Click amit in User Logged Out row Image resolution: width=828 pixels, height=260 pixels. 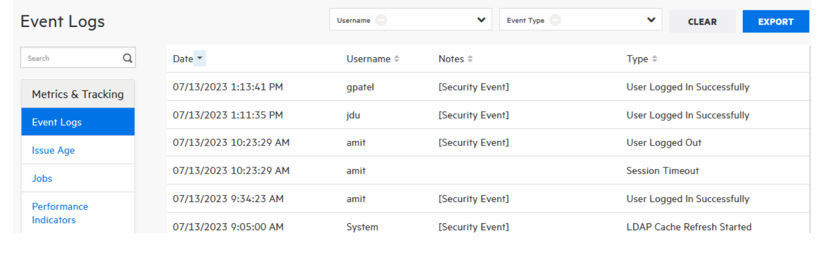click(356, 143)
